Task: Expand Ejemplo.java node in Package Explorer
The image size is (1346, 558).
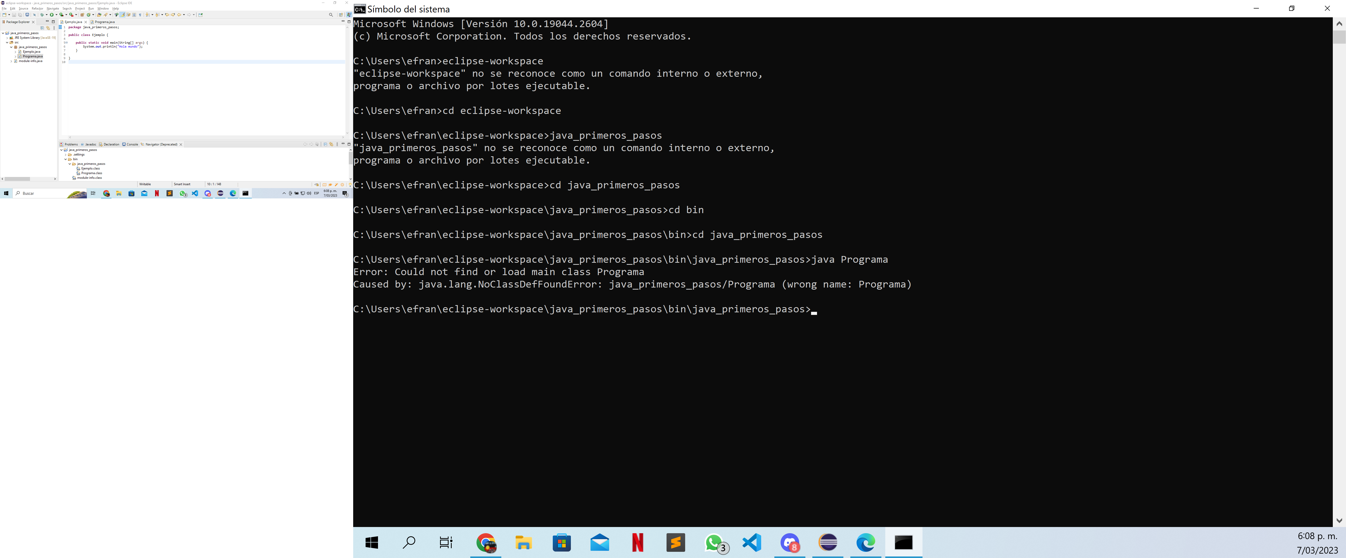Action: 15,52
